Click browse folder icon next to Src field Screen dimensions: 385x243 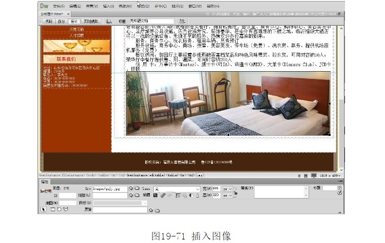coord(137,189)
